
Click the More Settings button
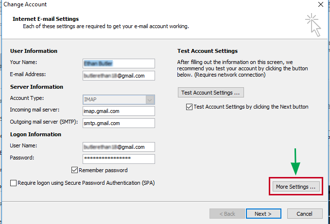click(296, 187)
